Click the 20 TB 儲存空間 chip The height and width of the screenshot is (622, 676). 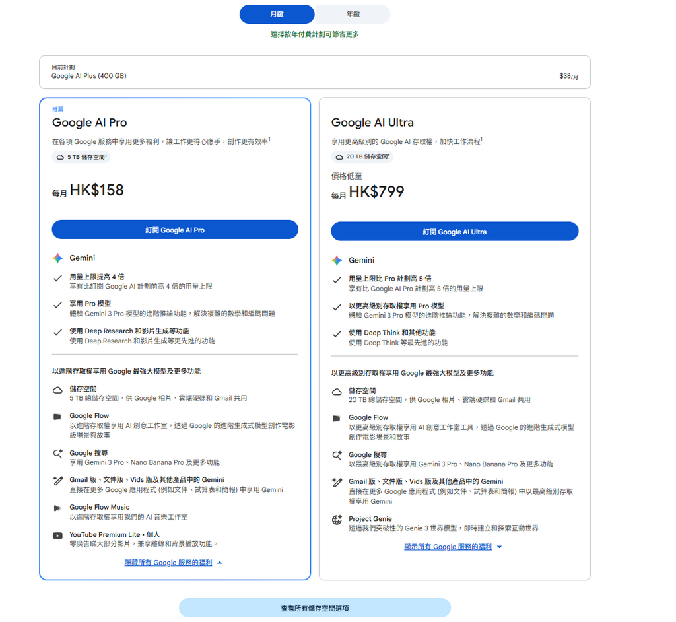click(x=362, y=157)
